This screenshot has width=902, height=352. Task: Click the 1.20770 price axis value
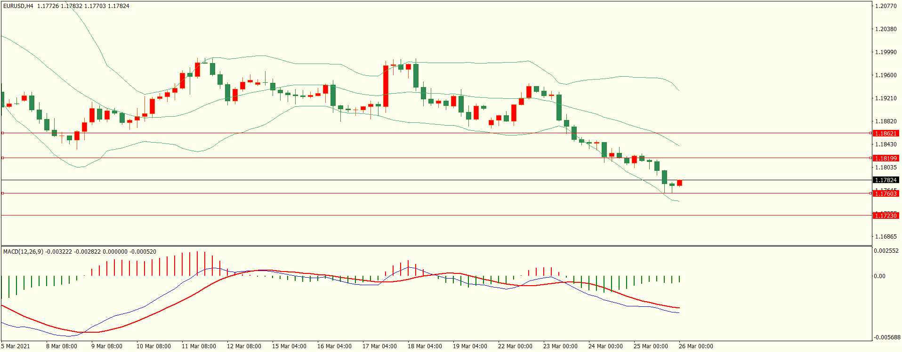pos(886,6)
